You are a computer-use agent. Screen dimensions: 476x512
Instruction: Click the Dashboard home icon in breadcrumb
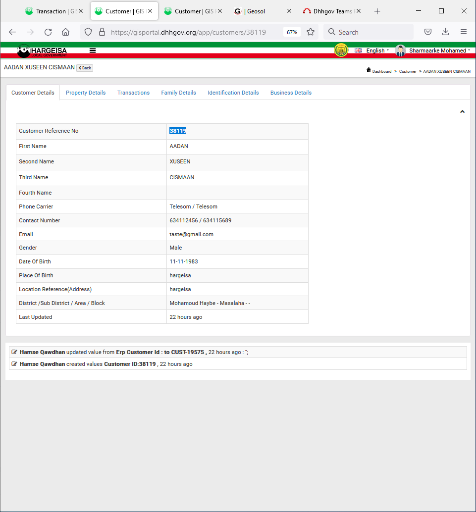point(369,70)
